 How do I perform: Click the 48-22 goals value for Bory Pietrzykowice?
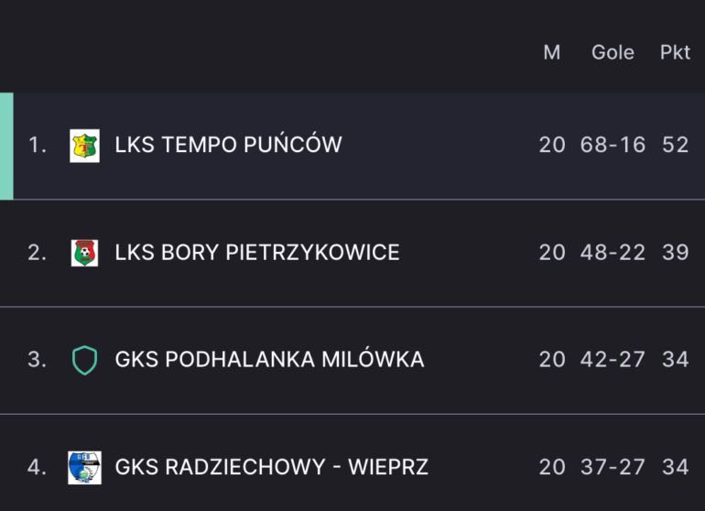pyautogui.click(x=613, y=253)
